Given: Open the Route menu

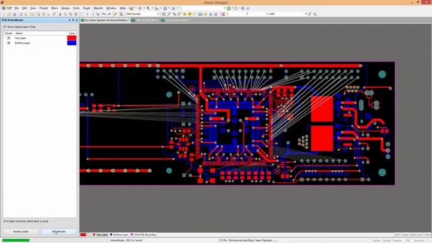Looking at the screenshot, I should click(x=86, y=8).
